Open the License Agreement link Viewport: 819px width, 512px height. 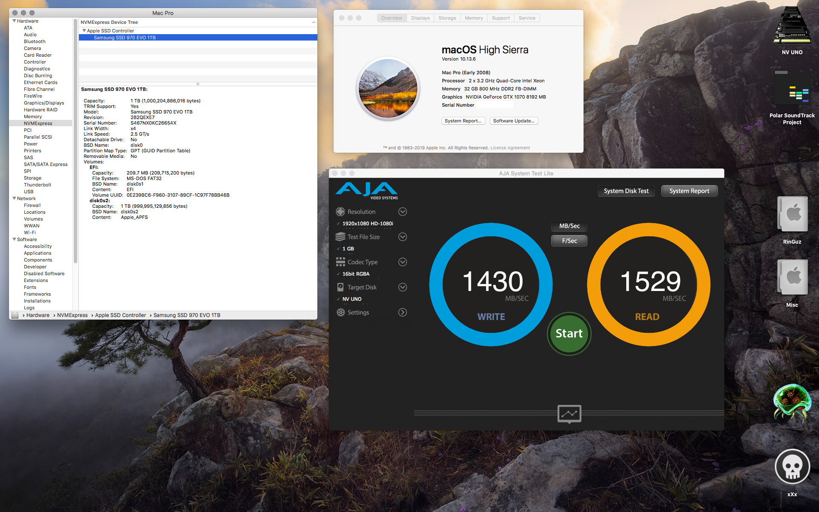[x=510, y=148]
